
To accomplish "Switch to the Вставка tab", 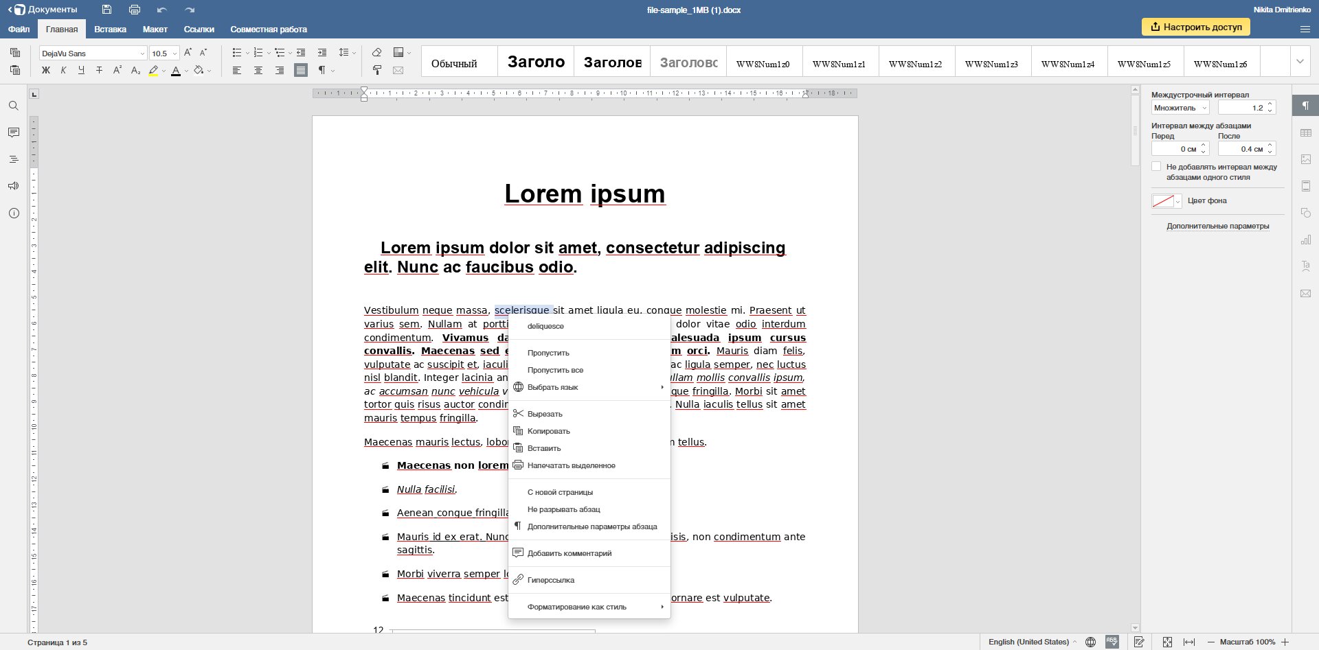I will click(x=110, y=29).
